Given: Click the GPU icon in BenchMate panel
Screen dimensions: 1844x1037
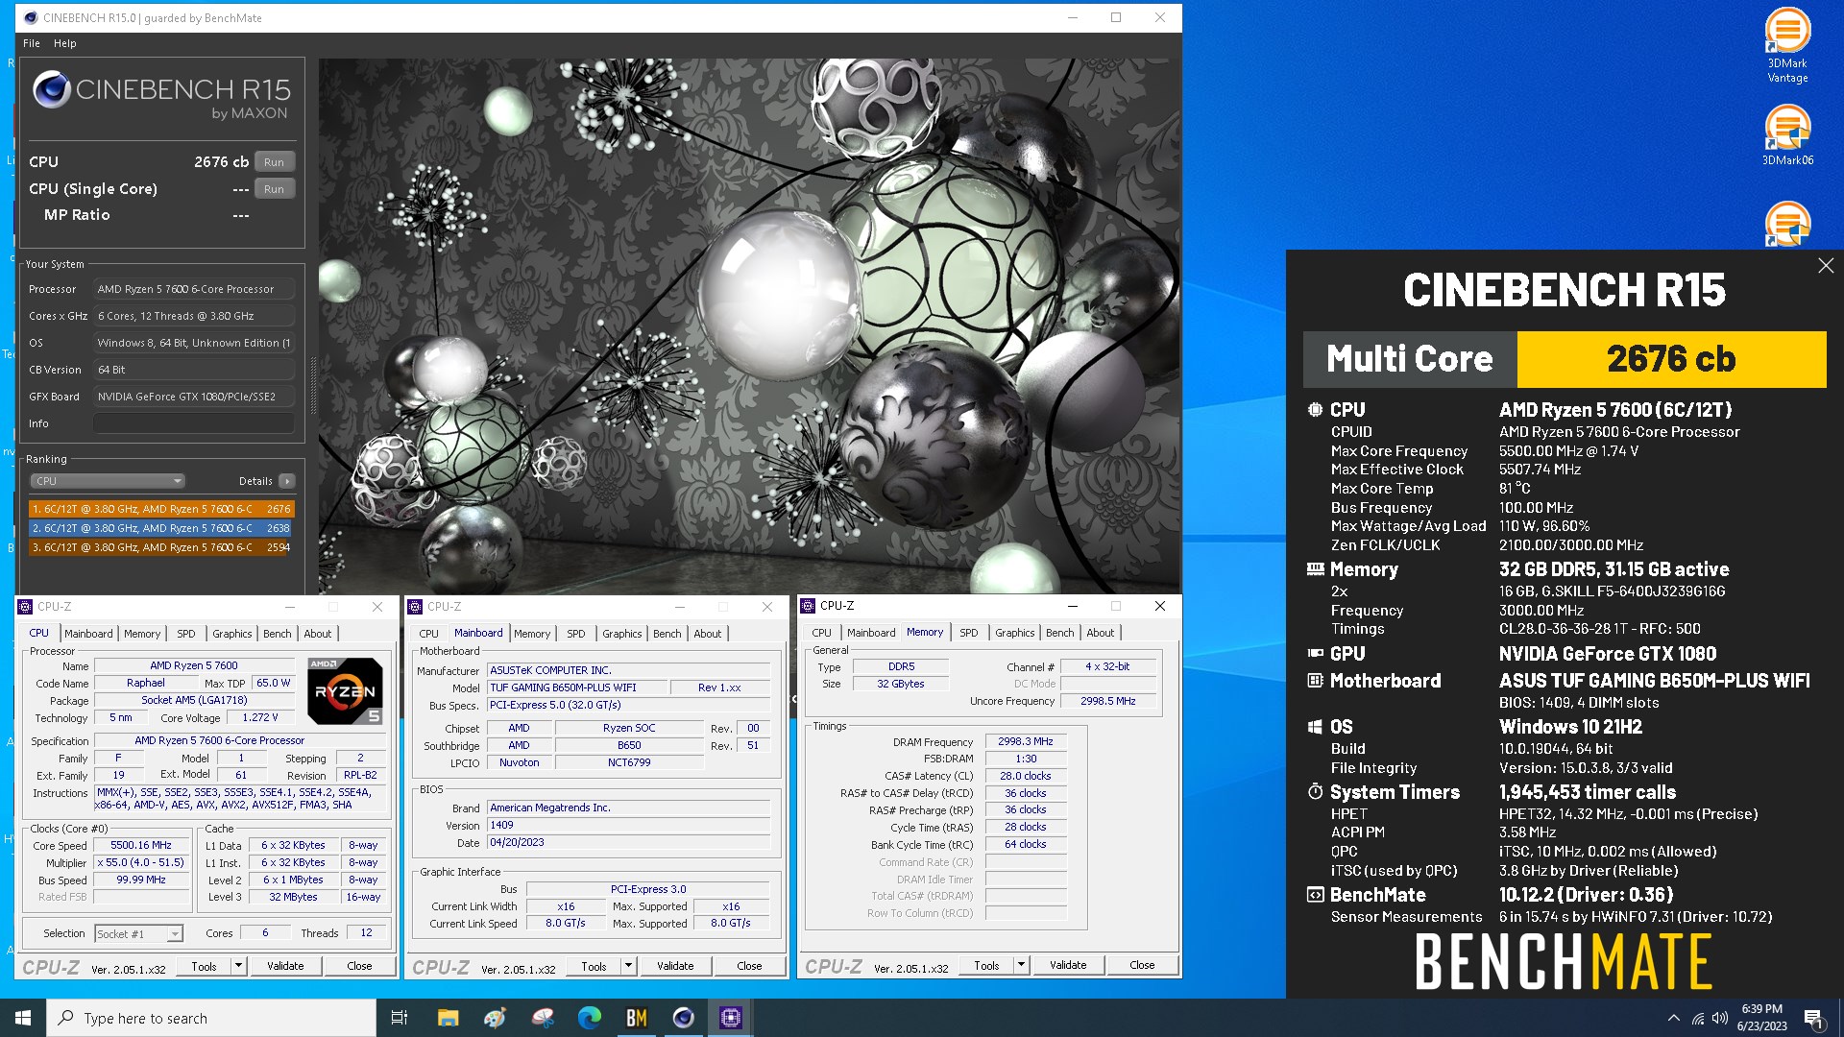Looking at the screenshot, I should click(x=1315, y=654).
